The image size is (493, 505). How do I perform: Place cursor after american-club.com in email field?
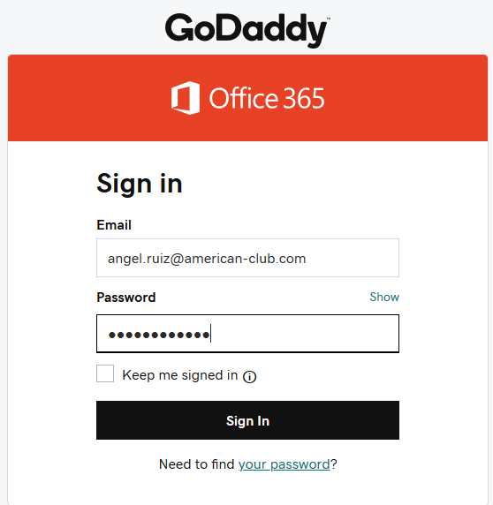(307, 259)
